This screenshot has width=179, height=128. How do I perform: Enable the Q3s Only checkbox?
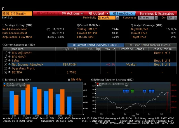pos(69,80)
